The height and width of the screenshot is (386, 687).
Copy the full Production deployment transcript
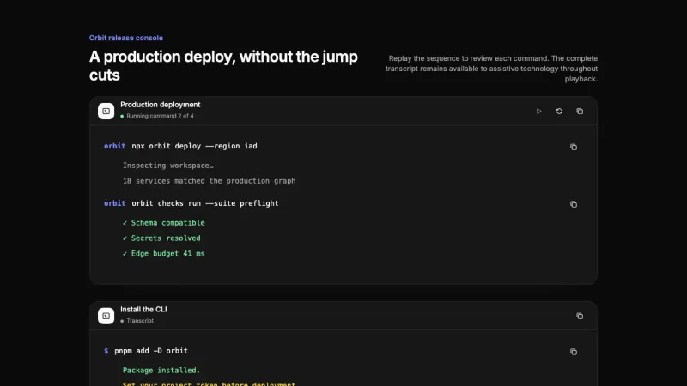[x=580, y=112]
